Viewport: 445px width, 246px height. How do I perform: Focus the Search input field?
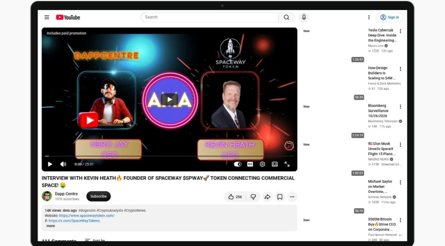coord(210,17)
